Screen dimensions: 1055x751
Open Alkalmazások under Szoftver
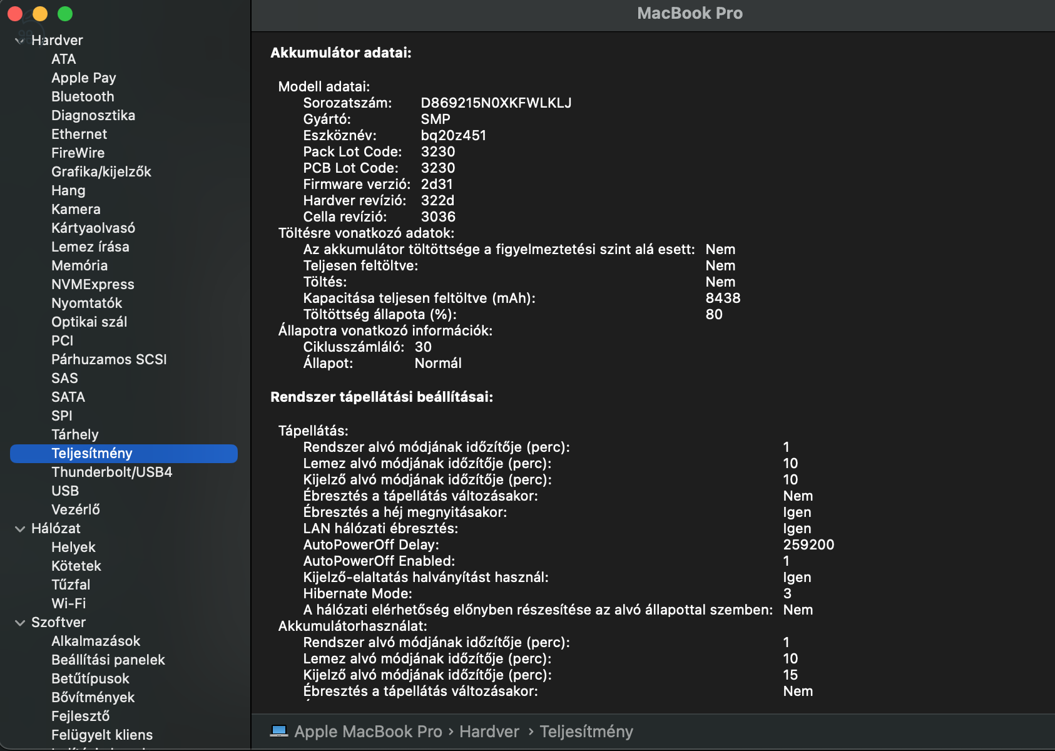(x=96, y=641)
